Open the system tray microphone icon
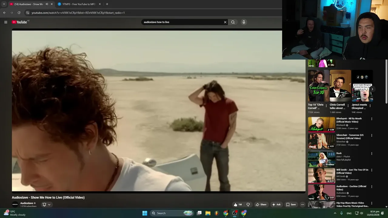388x218 pixels. (342, 213)
